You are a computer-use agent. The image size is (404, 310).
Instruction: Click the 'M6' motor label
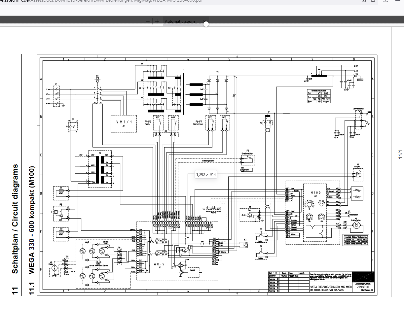coord(356,219)
